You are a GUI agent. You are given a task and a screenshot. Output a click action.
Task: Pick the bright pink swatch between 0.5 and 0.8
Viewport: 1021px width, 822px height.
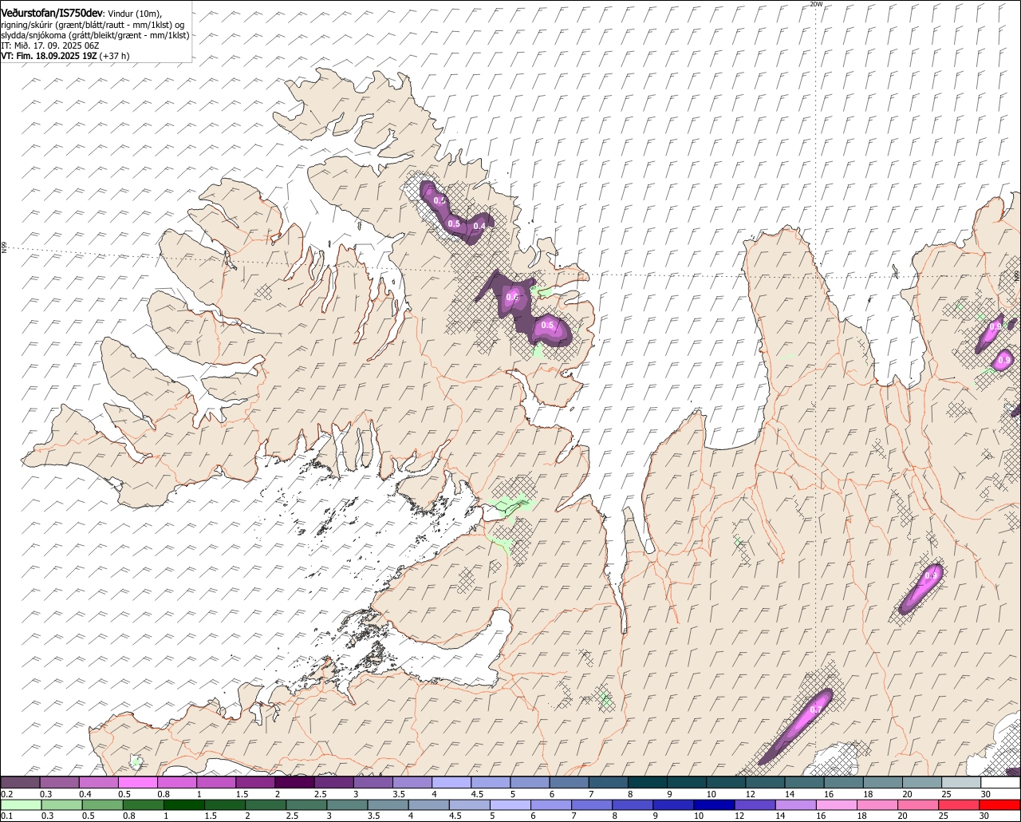tap(137, 782)
